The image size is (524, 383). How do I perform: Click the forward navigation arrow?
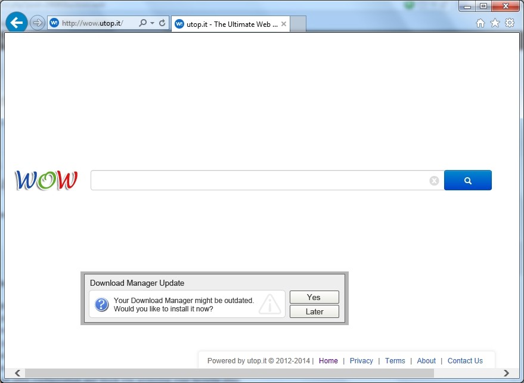click(37, 23)
